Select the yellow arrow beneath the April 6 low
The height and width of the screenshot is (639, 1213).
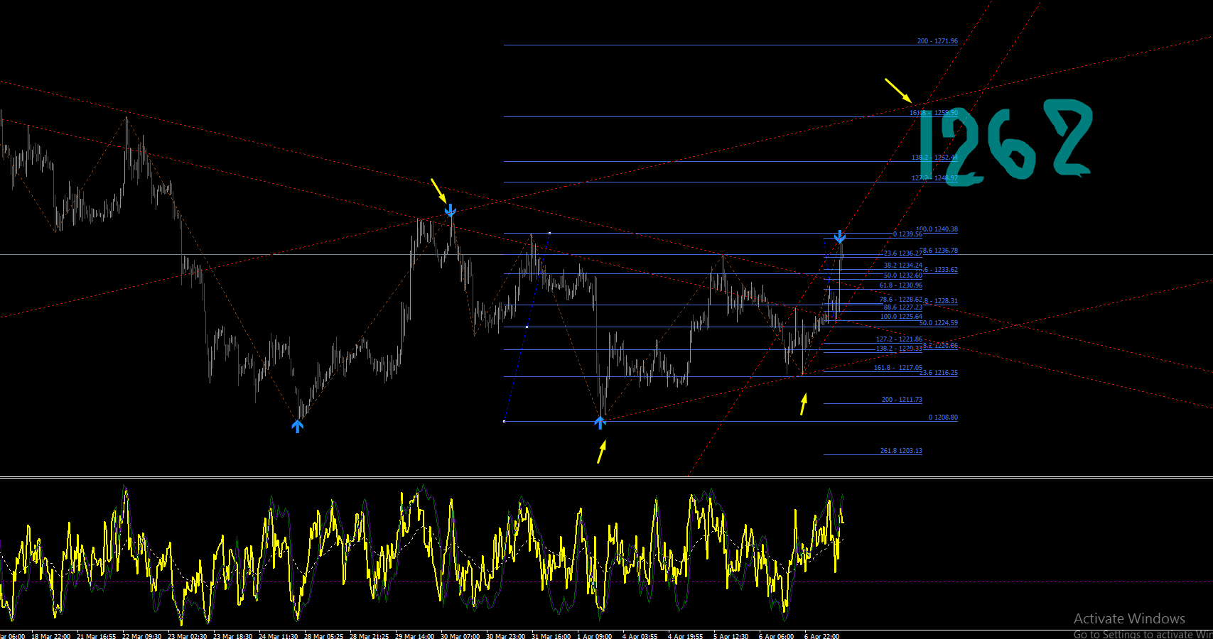pos(804,405)
